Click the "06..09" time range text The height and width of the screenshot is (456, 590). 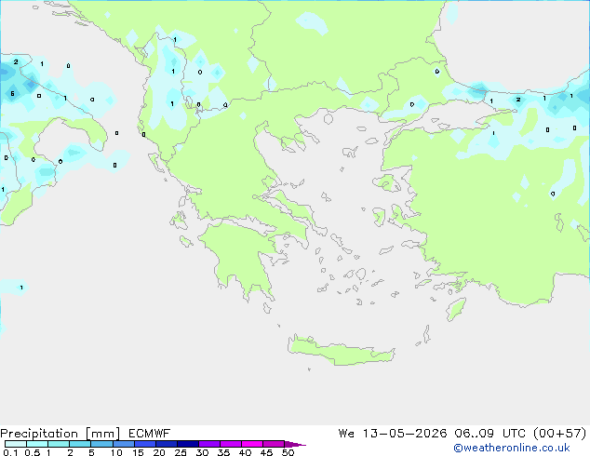[x=474, y=434]
